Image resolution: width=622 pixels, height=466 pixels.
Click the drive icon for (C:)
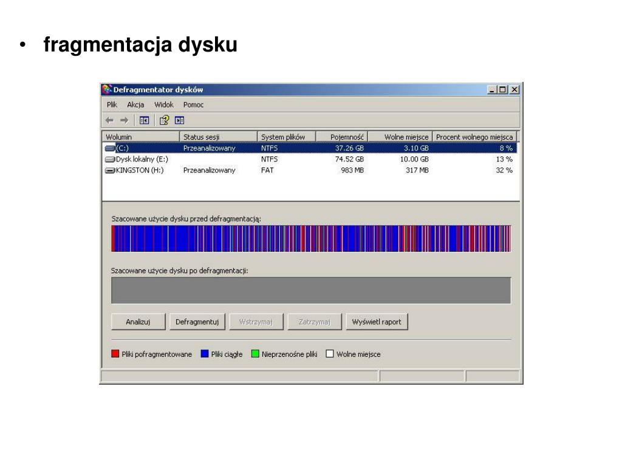pyautogui.click(x=110, y=148)
